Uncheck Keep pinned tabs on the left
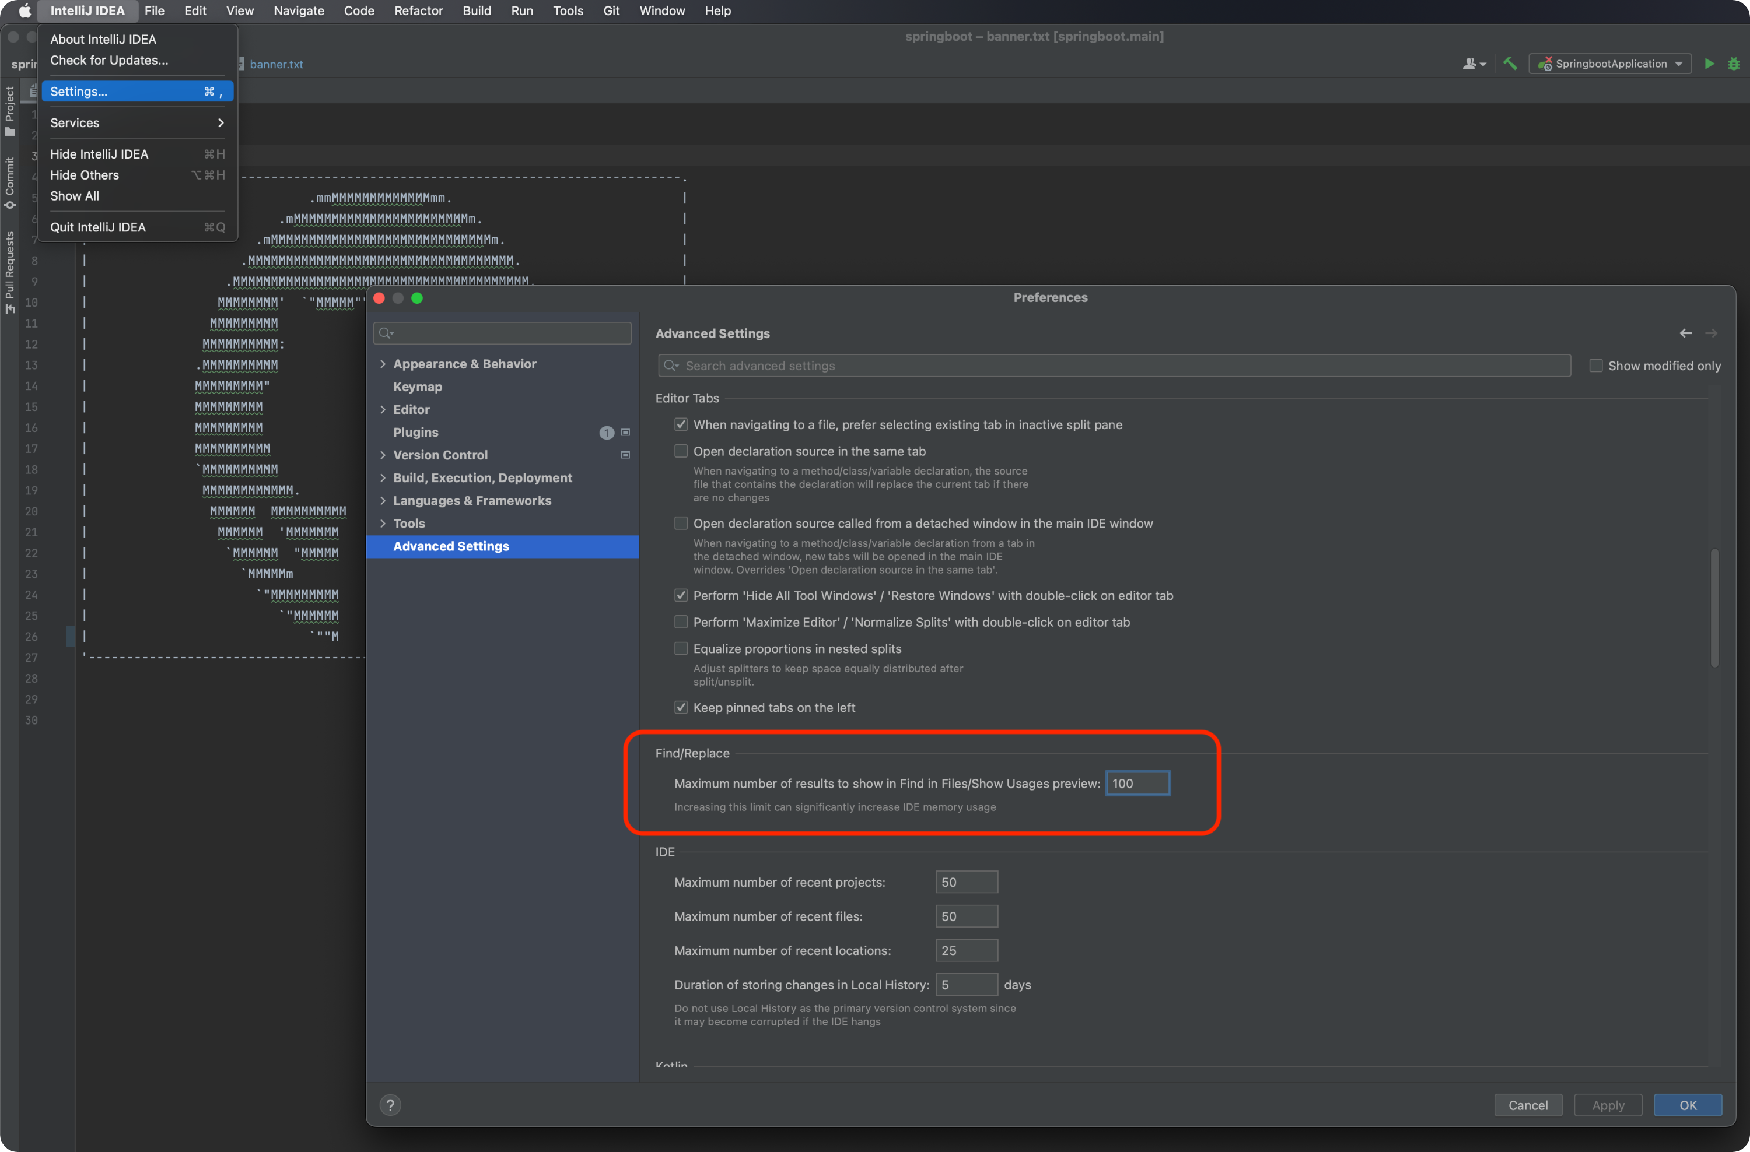Screen dimensions: 1750x1152 tap(681, 708)
